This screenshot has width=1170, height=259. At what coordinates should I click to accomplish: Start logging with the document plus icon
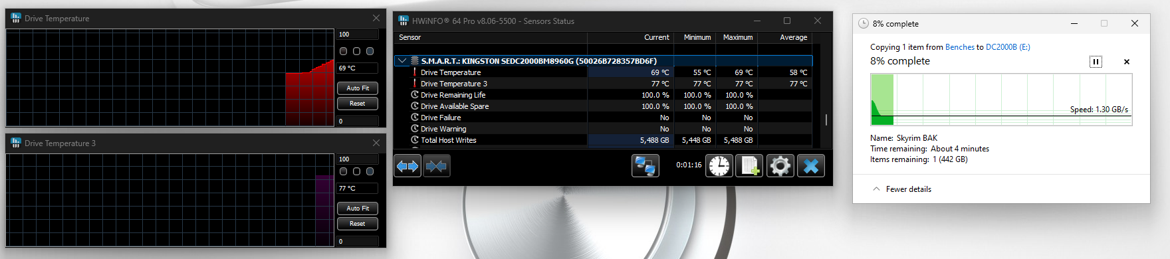pyautogui.click(x=750, y=165)
